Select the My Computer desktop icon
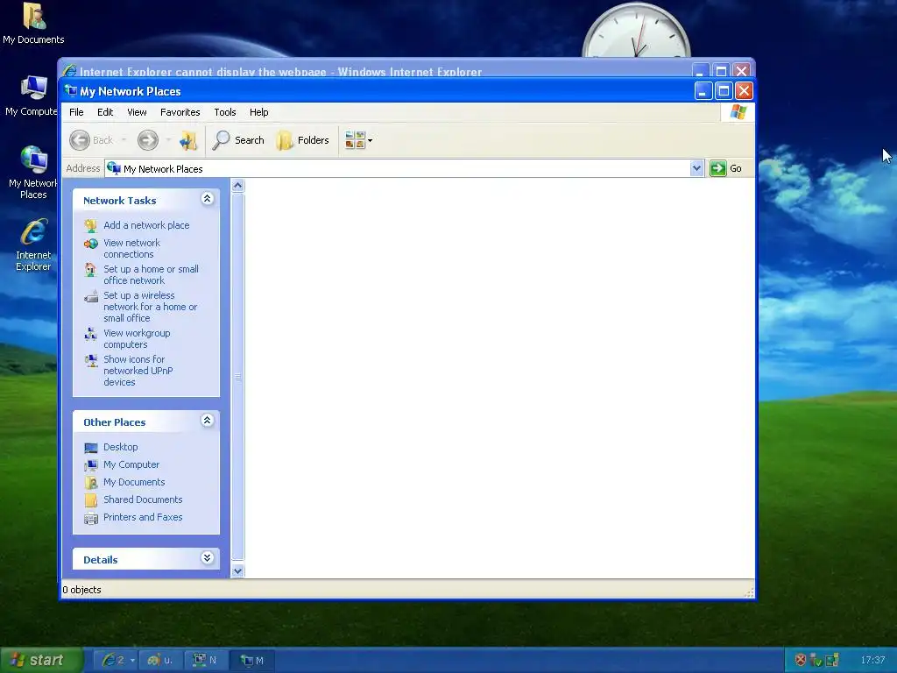The width and height of the screenshot is (897, 673). coord(31,95)
